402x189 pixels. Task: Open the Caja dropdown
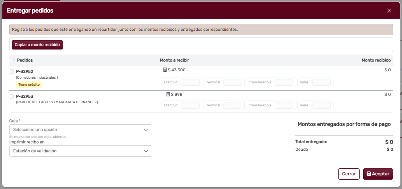[x=81, y=130]
